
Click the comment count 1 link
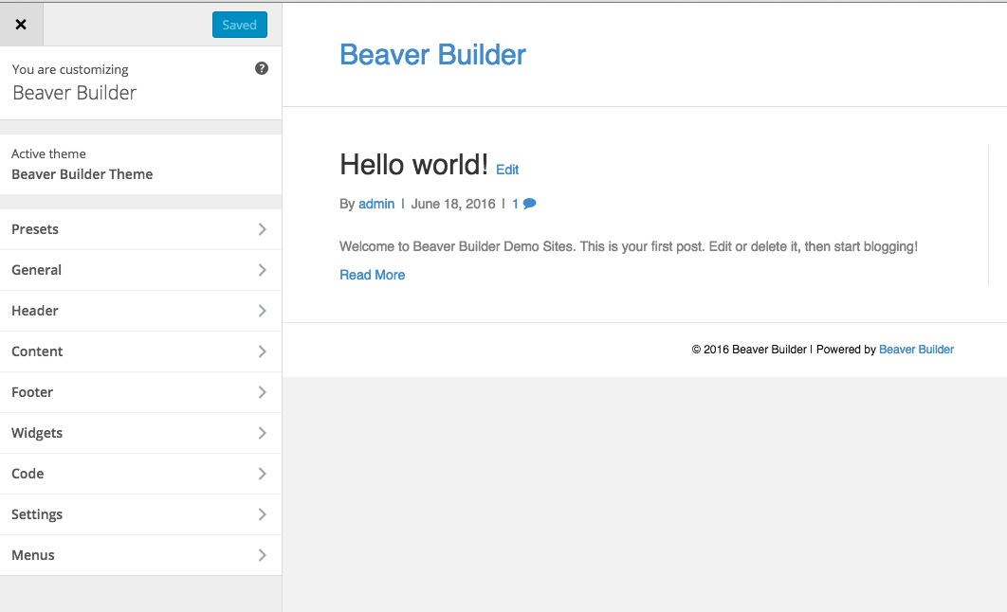[x=515, y=204]
